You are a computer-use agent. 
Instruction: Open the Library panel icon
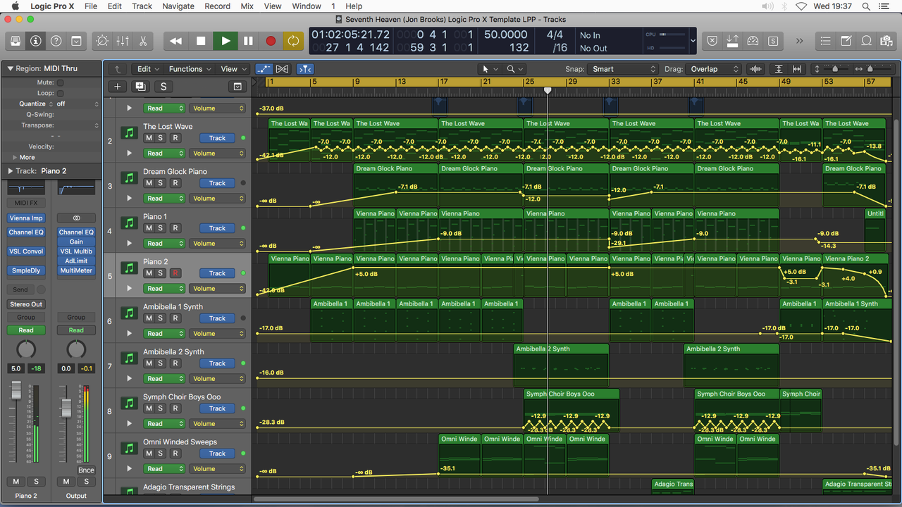[x=16, y=41]
